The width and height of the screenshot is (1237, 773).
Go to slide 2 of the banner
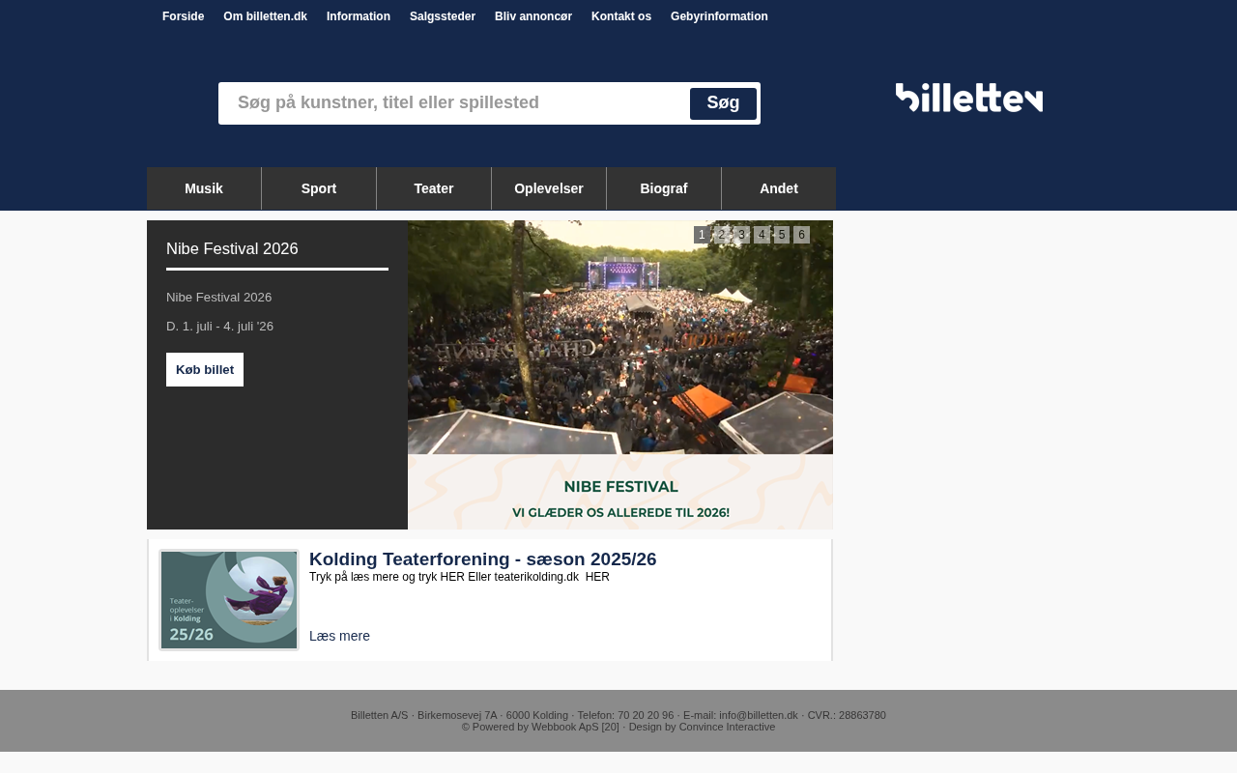tap(722, 235)
